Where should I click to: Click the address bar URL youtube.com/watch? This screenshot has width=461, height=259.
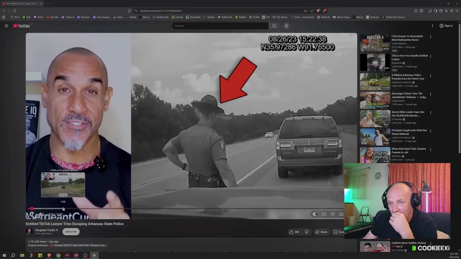[x=161, y=11]
